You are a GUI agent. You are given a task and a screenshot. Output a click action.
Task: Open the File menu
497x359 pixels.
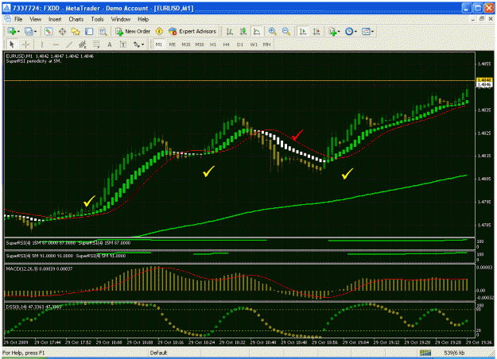click(x=18, y=19)
